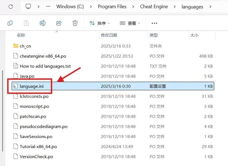Expand chevron after Windows (C:)
The height and width of the screenshot is (166, 228).
pos(91,7)
